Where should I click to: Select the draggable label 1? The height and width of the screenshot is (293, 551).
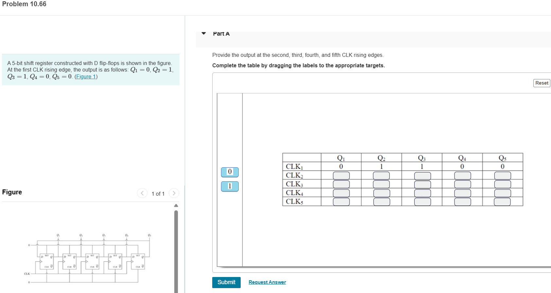[x=230, y=186]
